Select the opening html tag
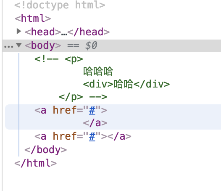Image resolution: width=221 pixels, height=191 pixels. point(33,19)
